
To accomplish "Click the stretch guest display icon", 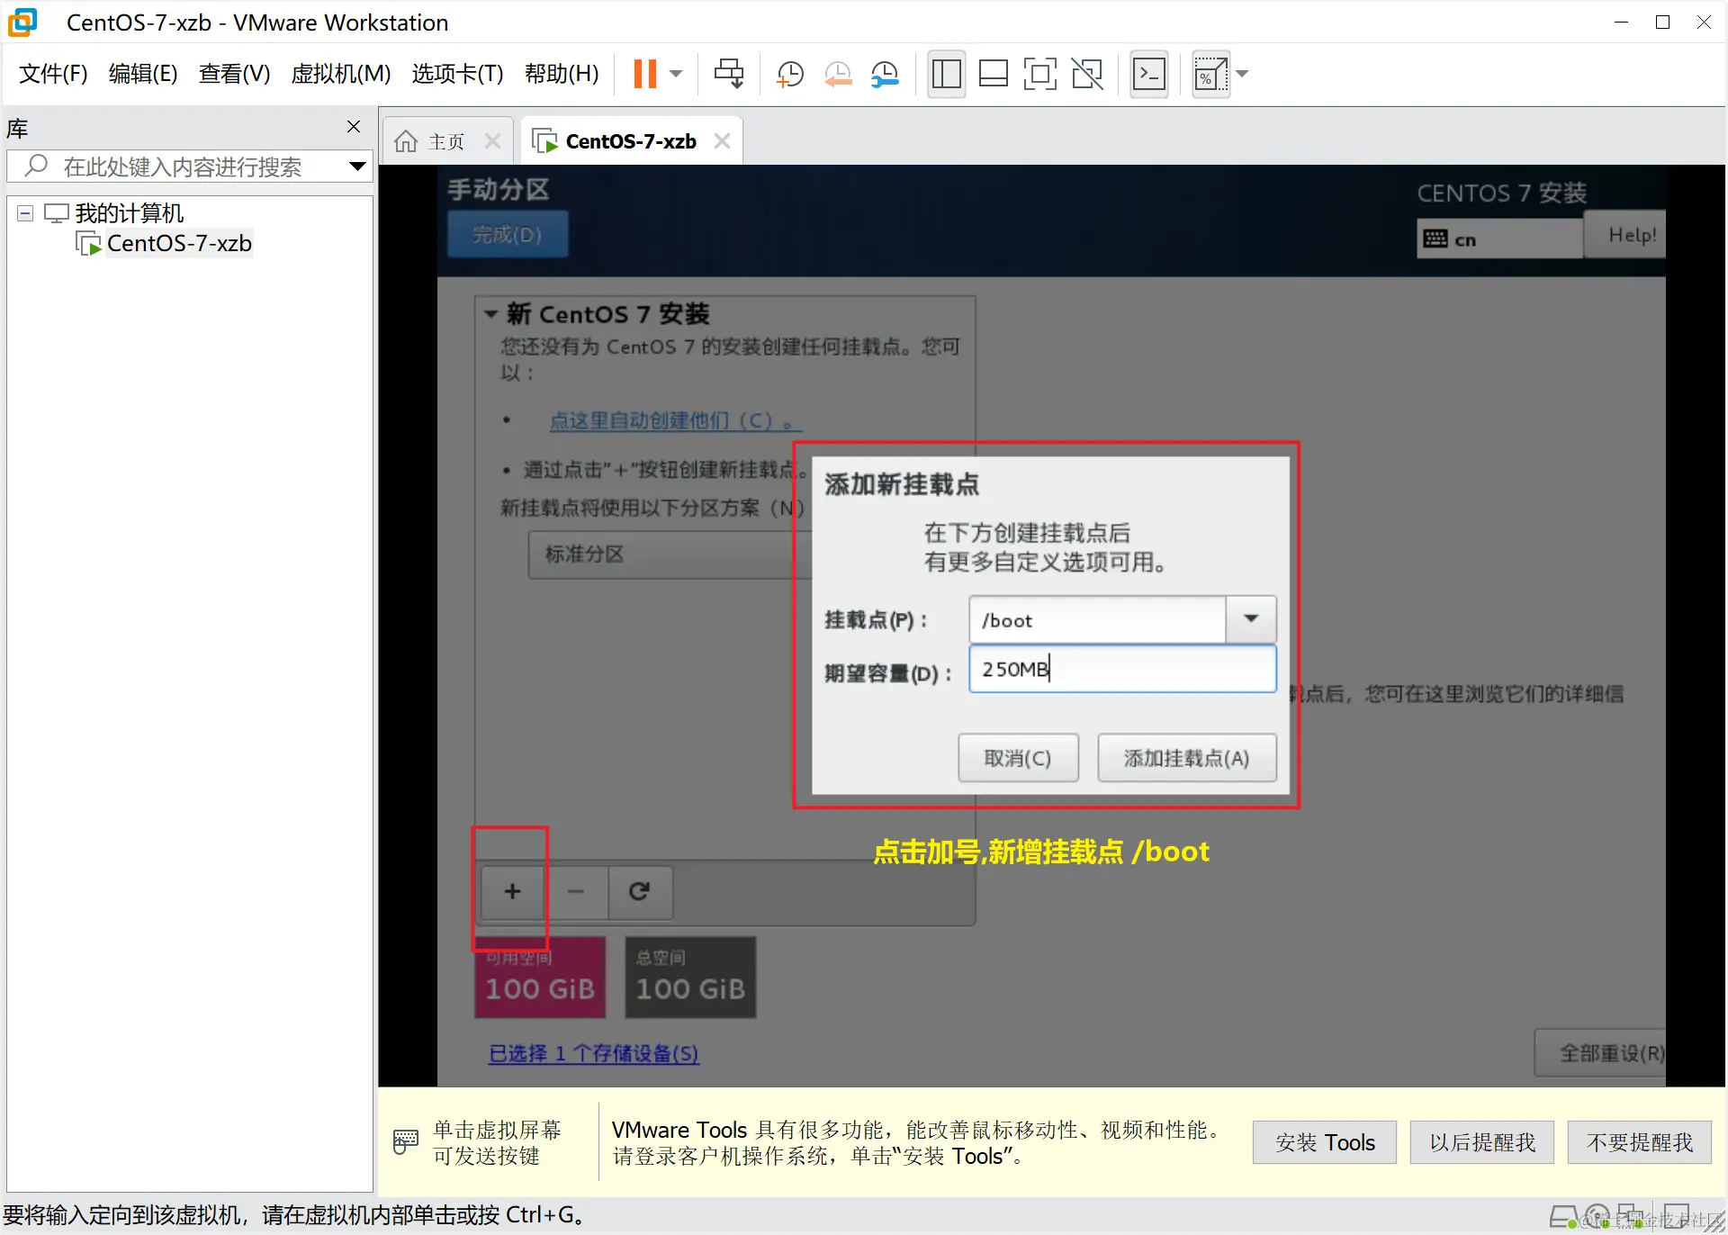I will [1210, 74].
